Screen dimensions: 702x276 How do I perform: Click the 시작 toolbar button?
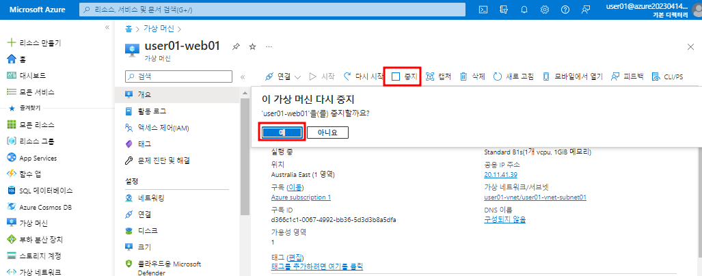click(x=322, y=77)
